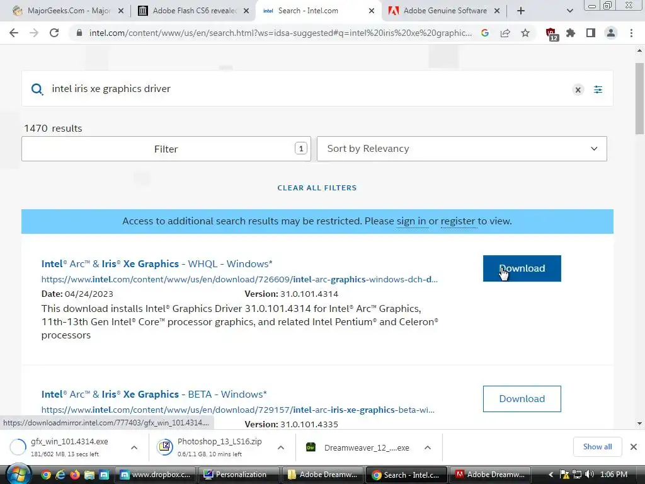Bookmark this page with the star icon
This screenshot has width=645, height=484.
pos(525,33)
